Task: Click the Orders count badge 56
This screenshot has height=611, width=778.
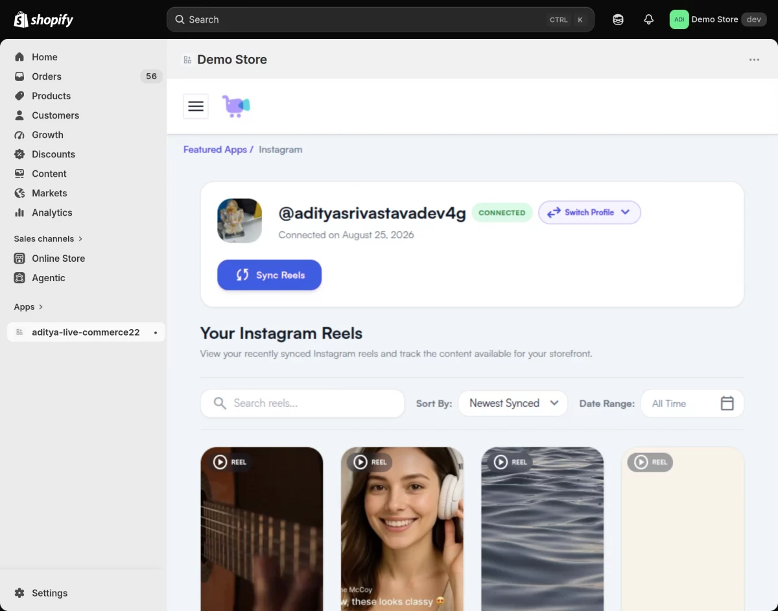Action: [151, 76]
